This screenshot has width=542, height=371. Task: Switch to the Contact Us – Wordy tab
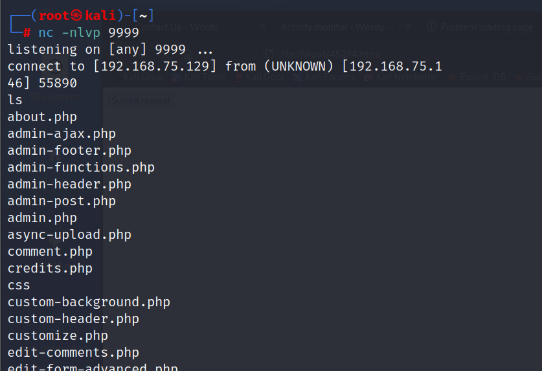(178, 27)
